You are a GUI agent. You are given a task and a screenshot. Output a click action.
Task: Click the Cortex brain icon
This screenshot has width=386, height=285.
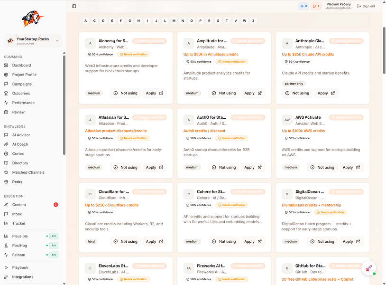tap(6, 154)
